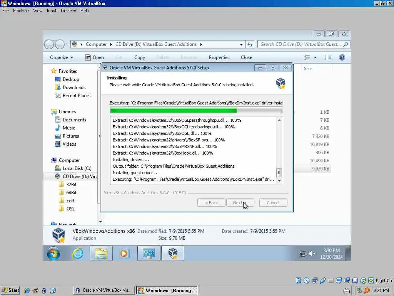This screenshot has height=296, width=394.
Task: Click the guest Windows Start orb
Action: 53,253
